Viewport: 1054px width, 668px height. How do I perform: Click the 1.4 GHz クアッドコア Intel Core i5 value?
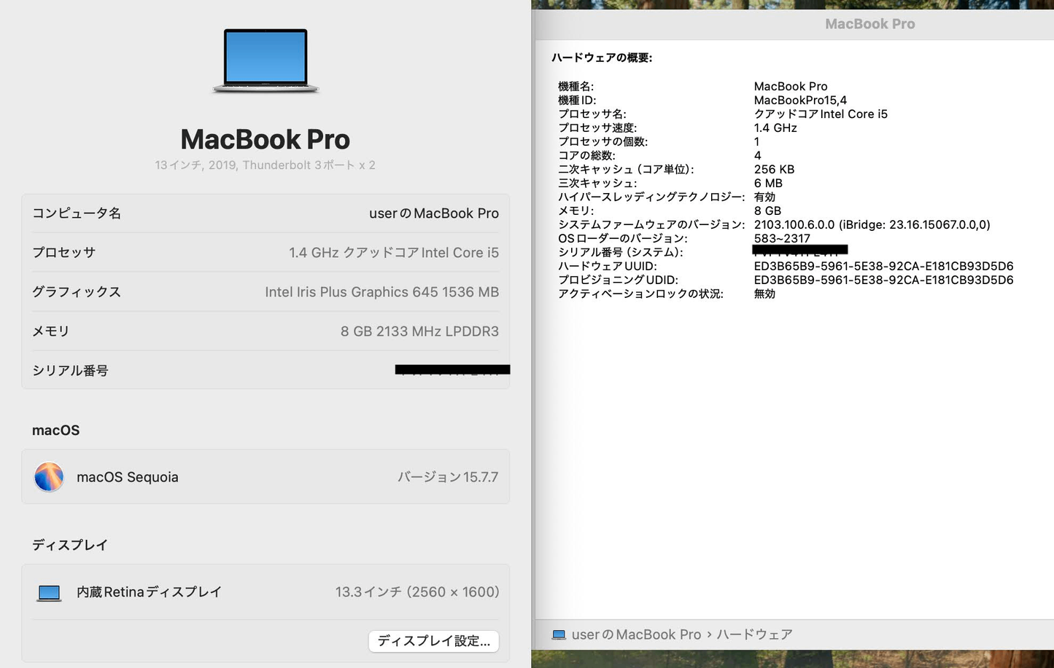(x=394, y=253)
